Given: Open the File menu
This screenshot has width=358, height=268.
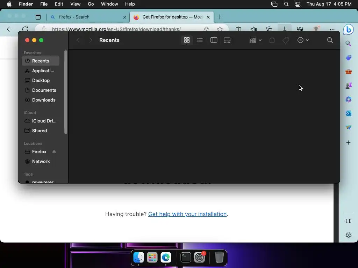Looking at the screenshot, I should tap(44, 4).
